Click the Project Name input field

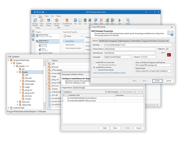click(108, 87)
